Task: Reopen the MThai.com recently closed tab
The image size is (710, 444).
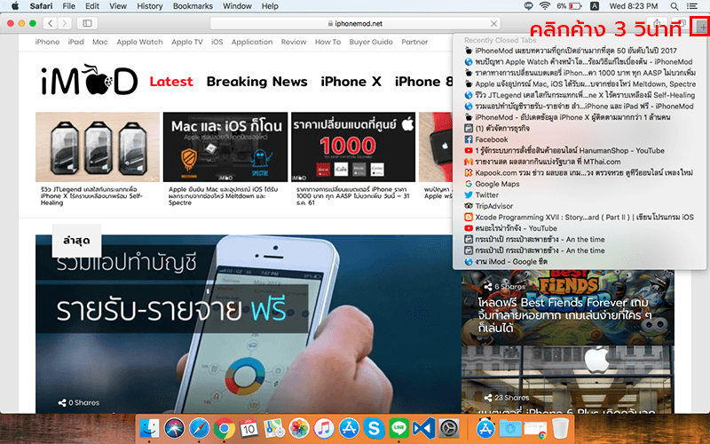Action: pos(580,162)
